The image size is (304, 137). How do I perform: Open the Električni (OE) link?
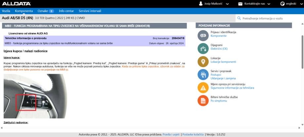(219, 49)
